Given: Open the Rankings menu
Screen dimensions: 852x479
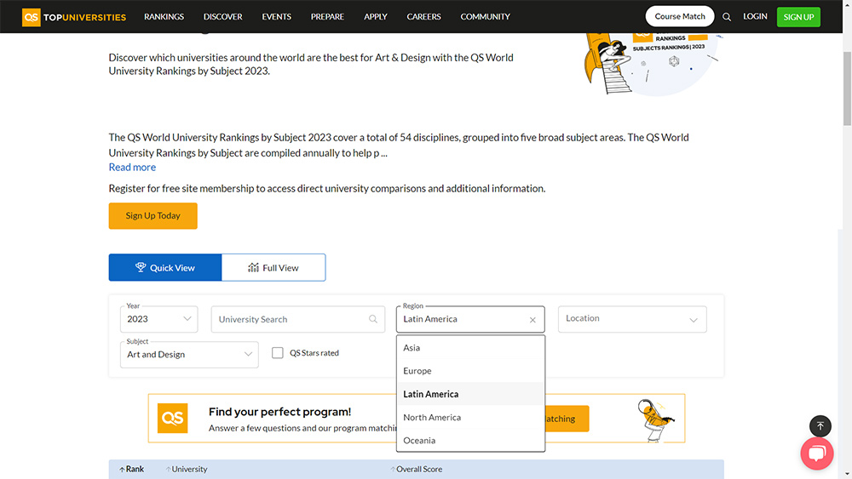Looking at the screenshot, I should click(164, 17).
